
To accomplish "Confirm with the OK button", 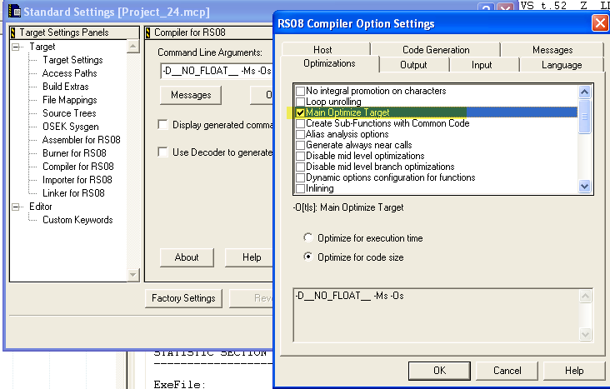I will [439, 371].
